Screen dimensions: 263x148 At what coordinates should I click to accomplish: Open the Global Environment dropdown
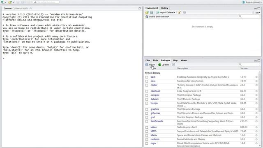pyautogui.click(x=157, y=16)
